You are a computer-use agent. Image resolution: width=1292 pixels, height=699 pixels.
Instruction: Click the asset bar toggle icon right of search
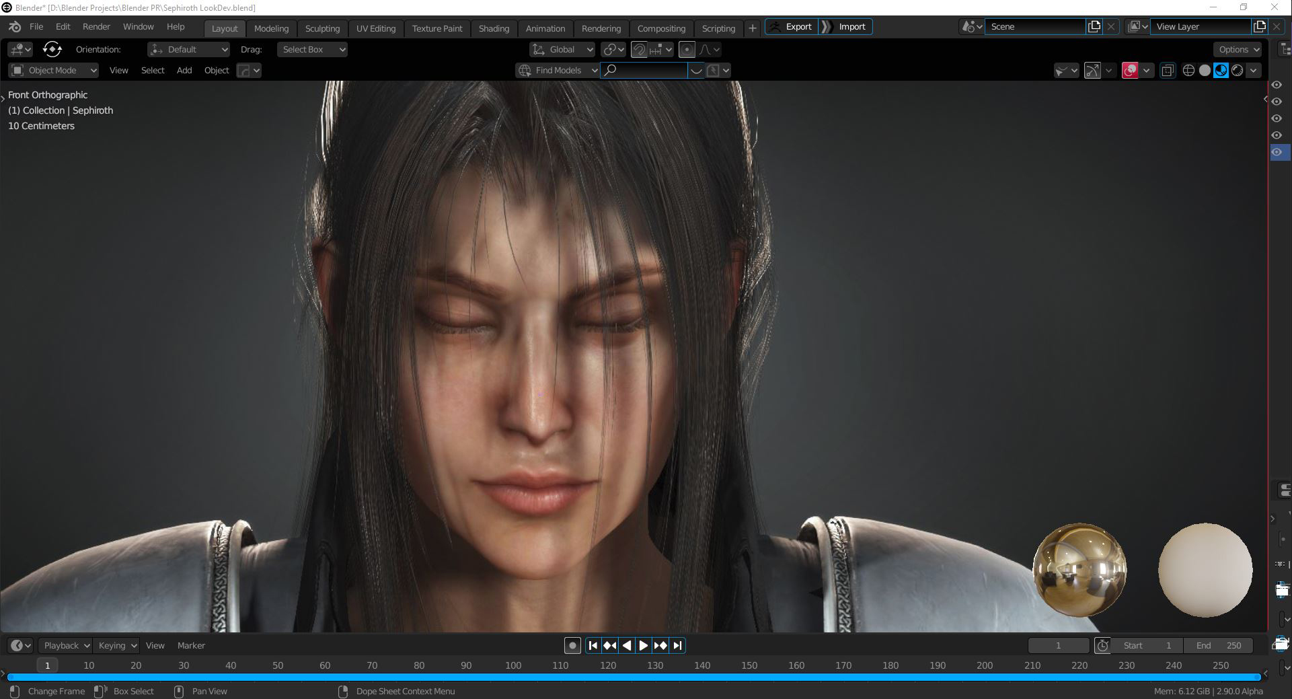tap(696, 70)
